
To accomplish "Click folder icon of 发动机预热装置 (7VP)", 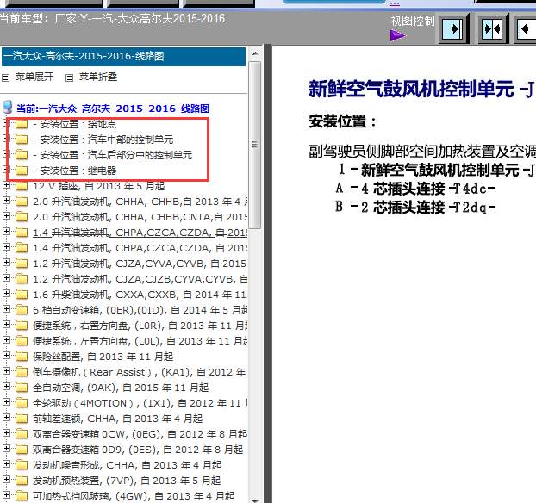I will [x=22, y=481].
